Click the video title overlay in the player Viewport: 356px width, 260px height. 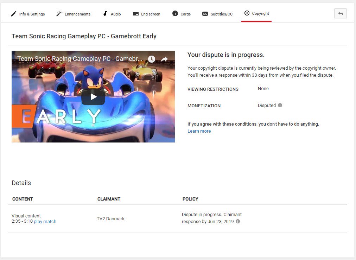tap(80, 59)
